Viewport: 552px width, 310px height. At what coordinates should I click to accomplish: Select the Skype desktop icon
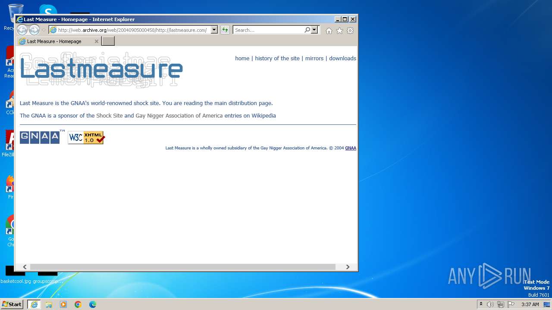[x=47, y=10]
